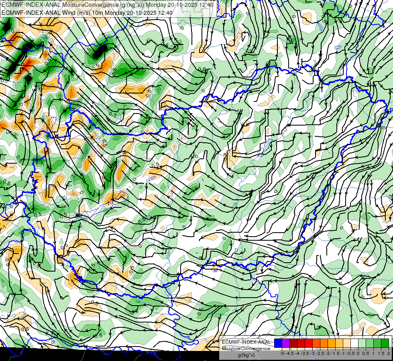Click the 'g/(kg*s)' unit label in legend
The width and height of the screenshot is (393, 361).
(x=246, y=355)
